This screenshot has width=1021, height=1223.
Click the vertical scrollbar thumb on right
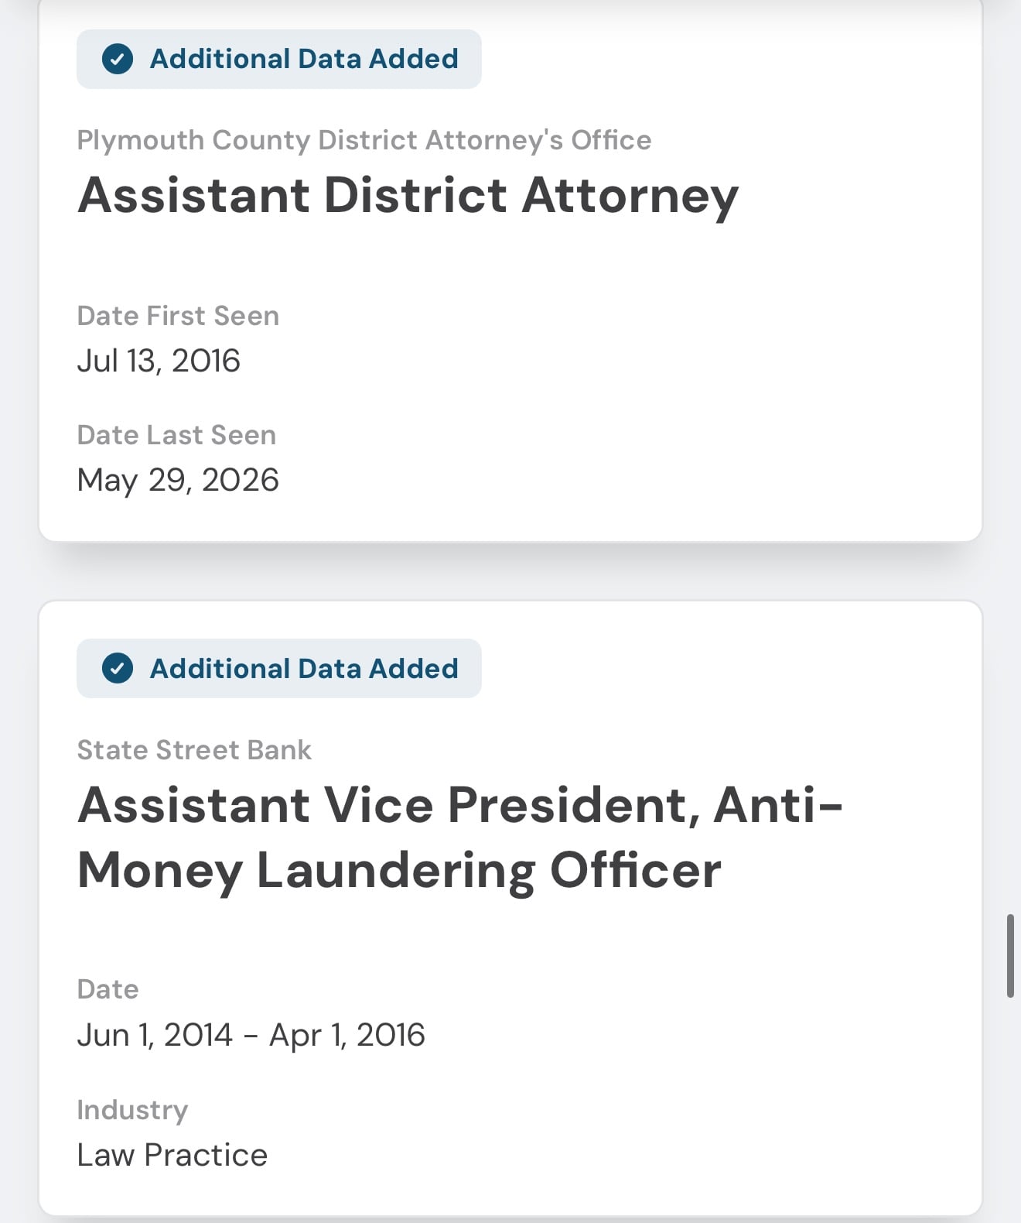click(1010, 957)
